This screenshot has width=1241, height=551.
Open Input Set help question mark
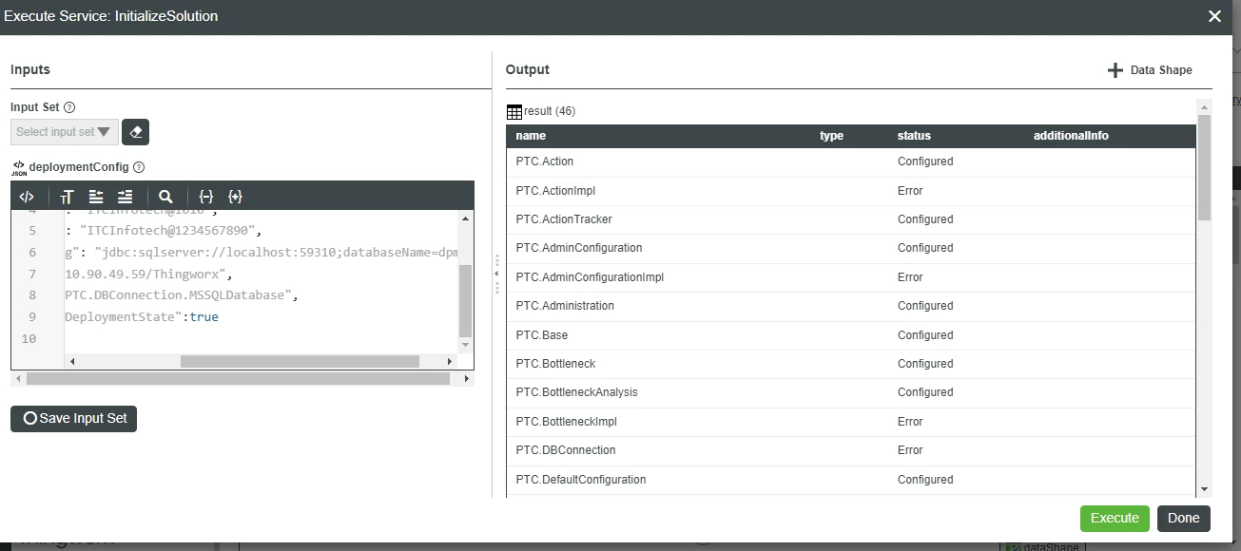pyautogui.click(x=69, y=108)
